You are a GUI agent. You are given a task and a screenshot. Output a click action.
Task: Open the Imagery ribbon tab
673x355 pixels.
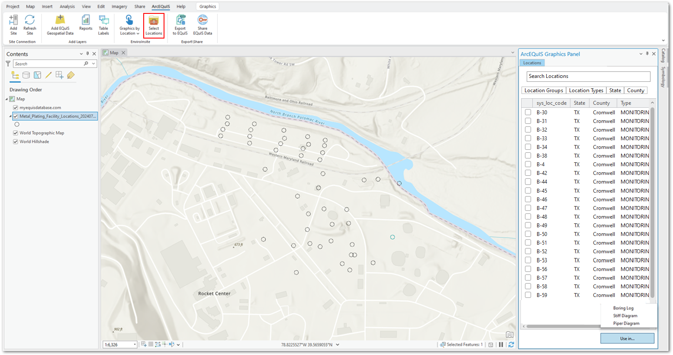point(119,6)
